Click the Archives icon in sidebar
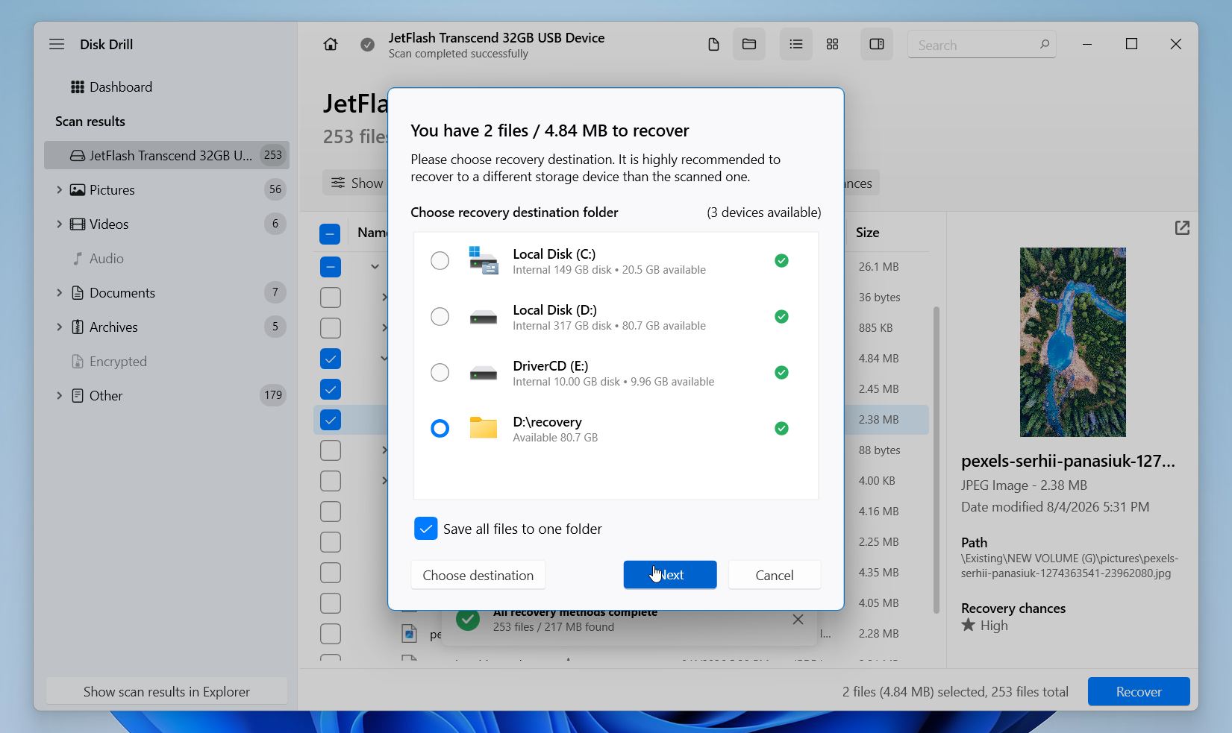The height and width of the screenshot is (733, 1232). (78, 327)
